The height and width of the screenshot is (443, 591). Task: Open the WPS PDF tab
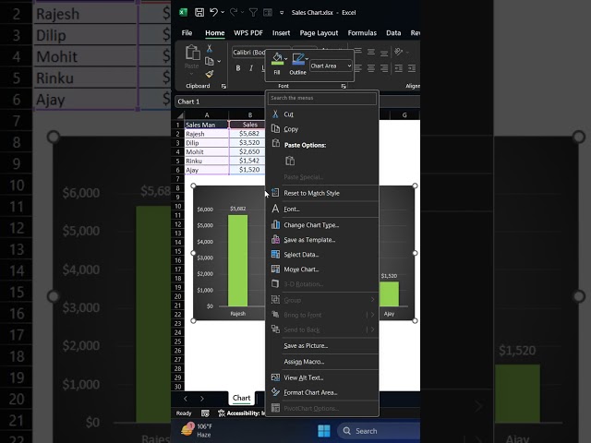point(248,33)
